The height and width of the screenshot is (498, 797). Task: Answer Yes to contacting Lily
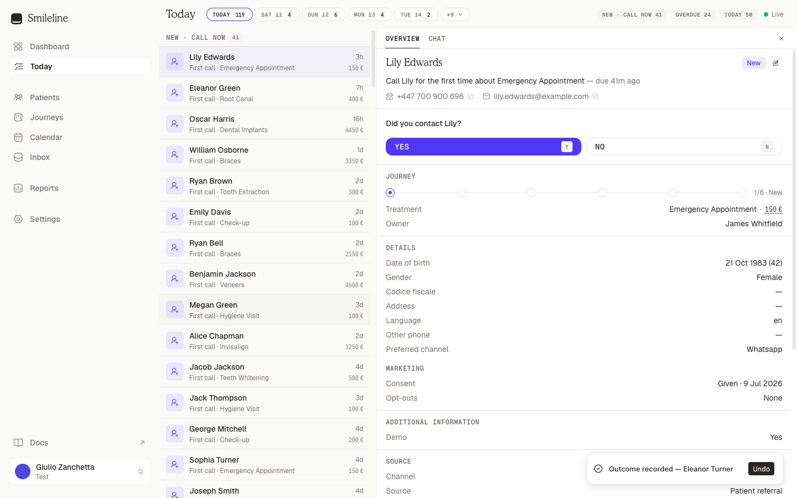coord(484,147)
